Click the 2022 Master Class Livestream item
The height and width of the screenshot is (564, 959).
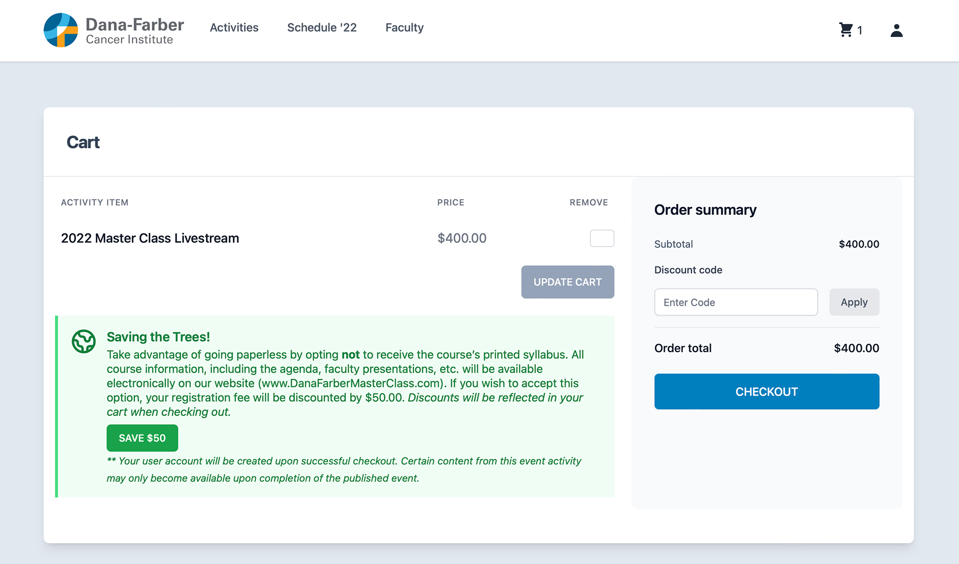150,238
